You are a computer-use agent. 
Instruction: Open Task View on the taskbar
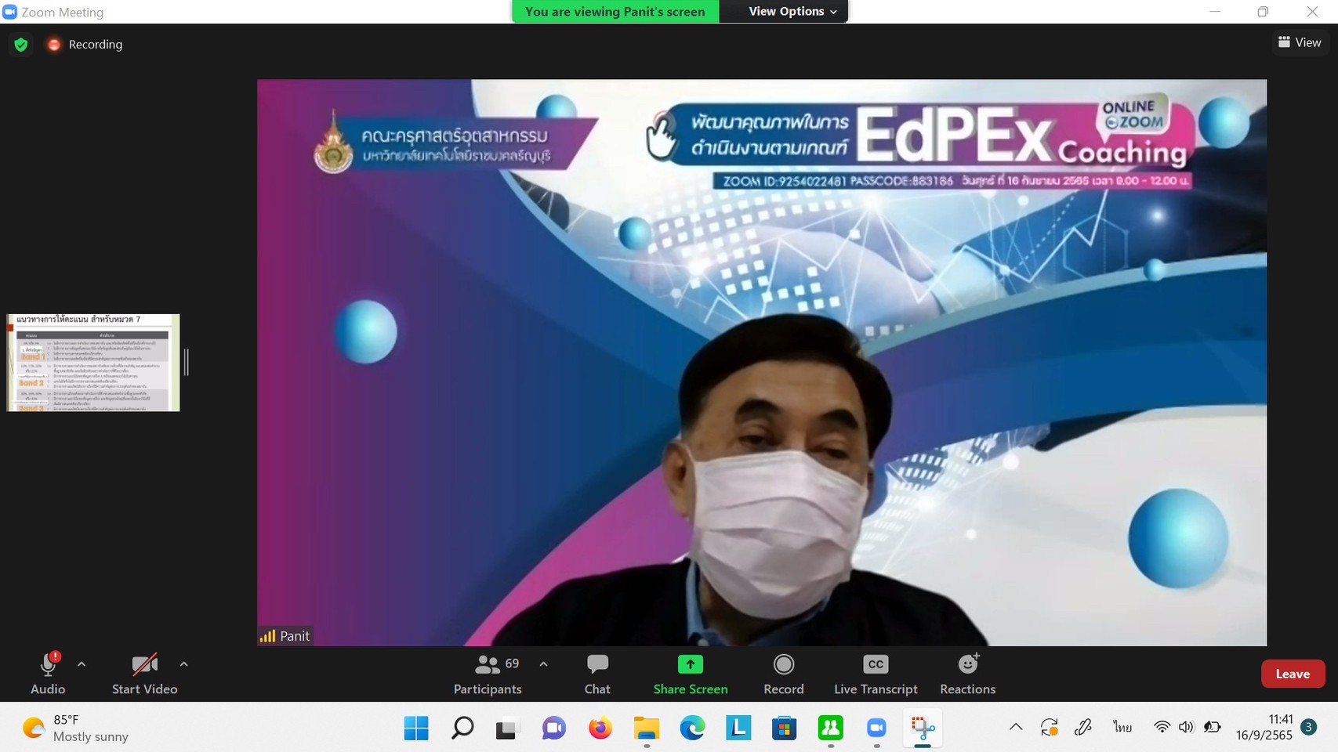pos(508,728)
